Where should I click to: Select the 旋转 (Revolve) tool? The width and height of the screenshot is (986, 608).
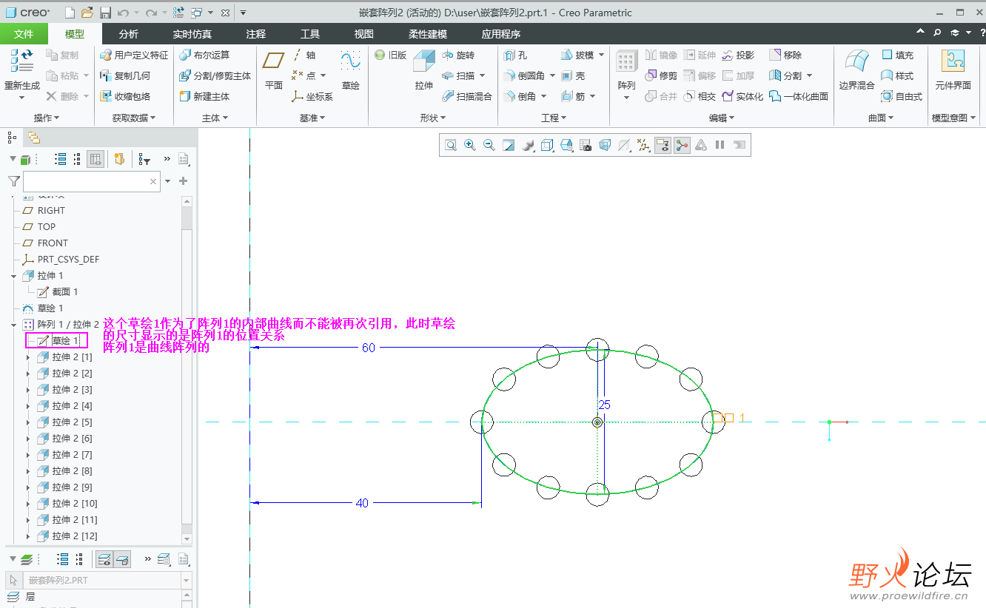point(458,55)
